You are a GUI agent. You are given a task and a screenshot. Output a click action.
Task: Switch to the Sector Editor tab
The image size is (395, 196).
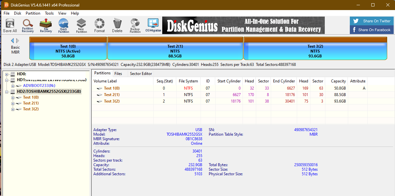[141, 74]
